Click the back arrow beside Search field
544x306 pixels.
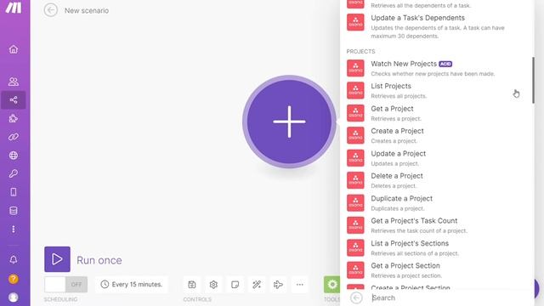coord(356,297)
